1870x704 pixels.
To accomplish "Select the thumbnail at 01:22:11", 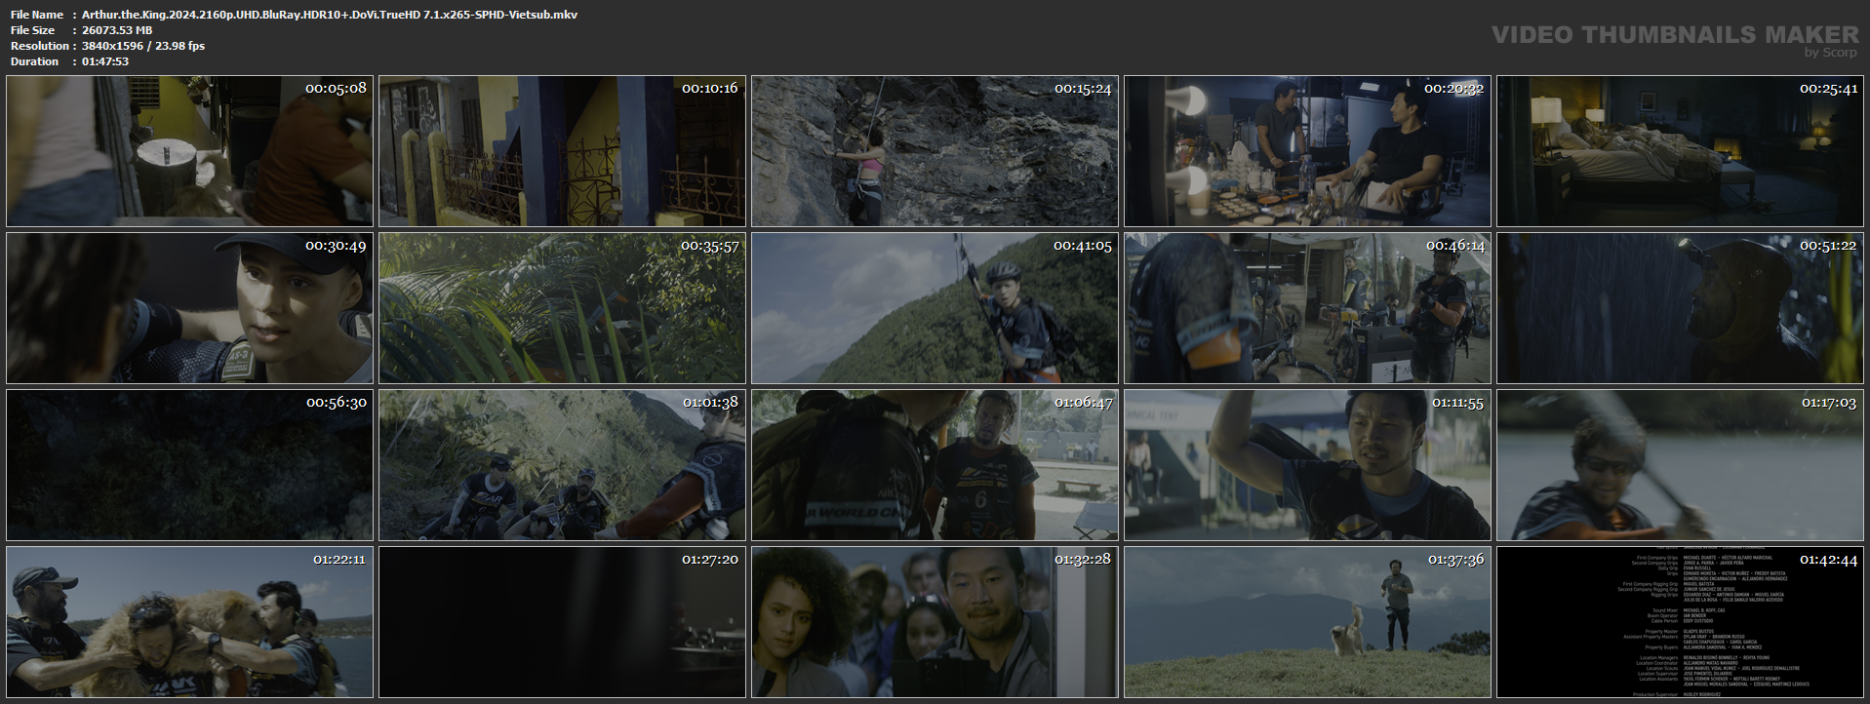I will [x=189, y=622].
